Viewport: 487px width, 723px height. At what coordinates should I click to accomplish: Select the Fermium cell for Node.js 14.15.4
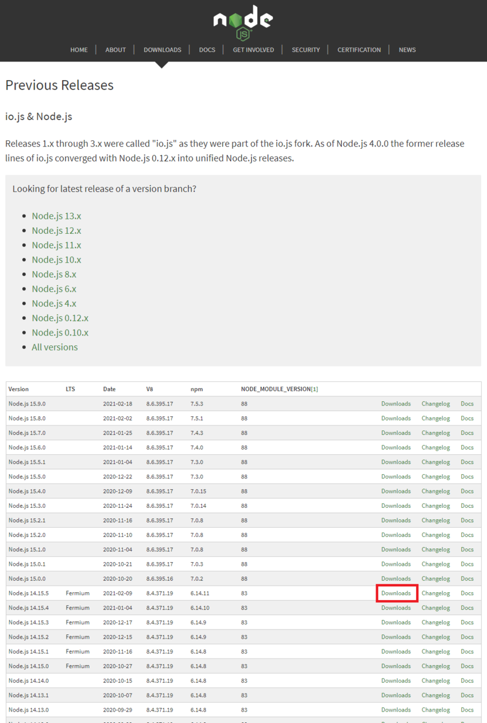pyautogui.click(x=78, y=608)
